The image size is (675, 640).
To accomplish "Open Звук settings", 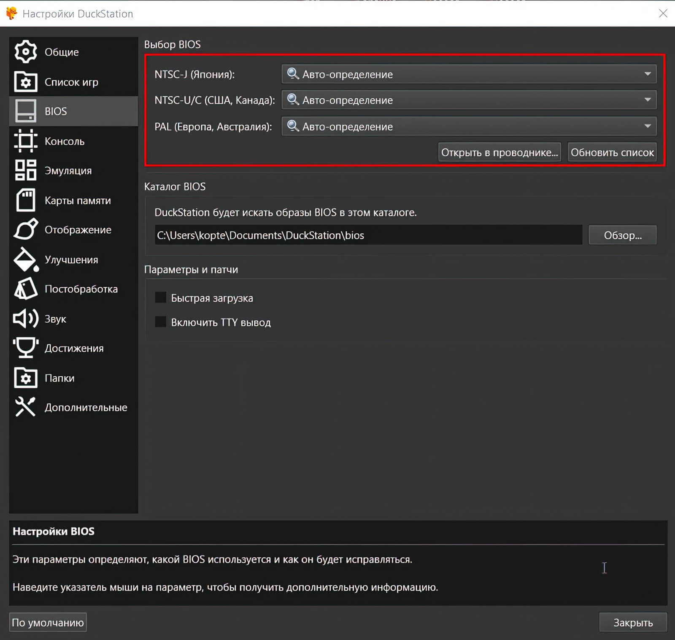I will [x=73, y=319].
